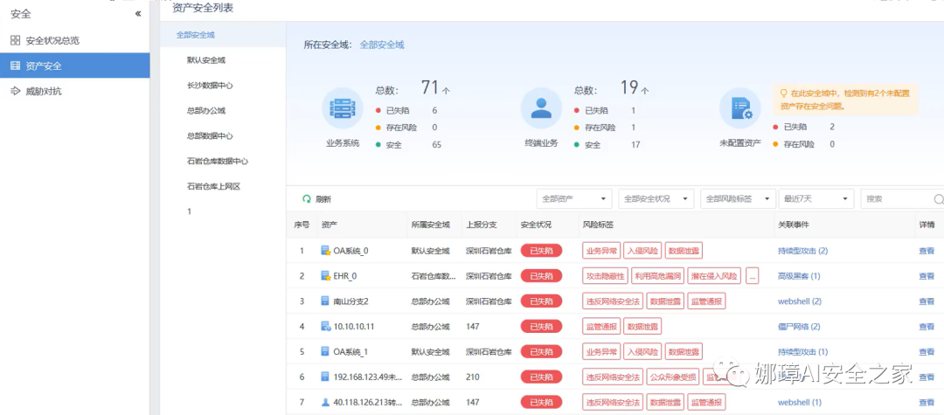Click the icon beside 10.10.10.11

coord(326,327)
